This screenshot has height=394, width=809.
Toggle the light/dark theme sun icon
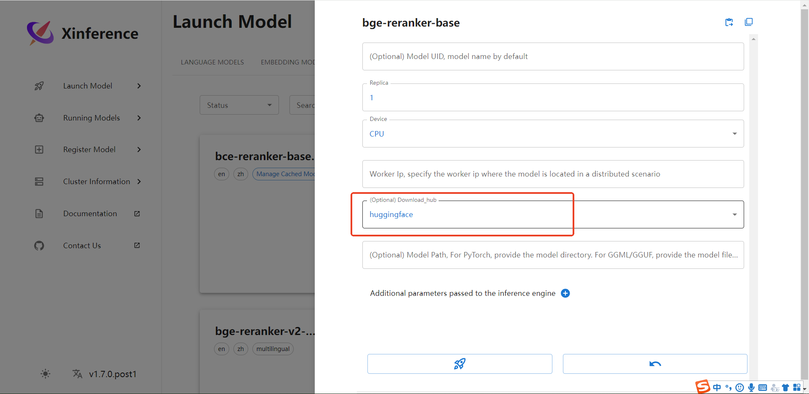click(x=46, y=374)
